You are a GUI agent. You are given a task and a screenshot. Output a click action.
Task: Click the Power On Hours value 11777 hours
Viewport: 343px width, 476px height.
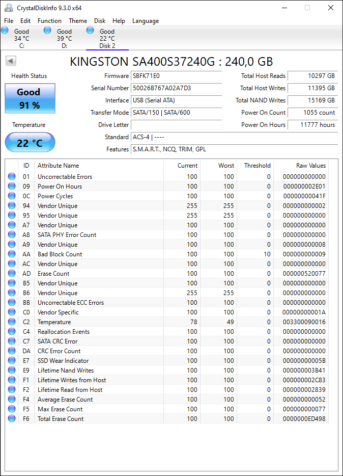click(x=312, y=125)
